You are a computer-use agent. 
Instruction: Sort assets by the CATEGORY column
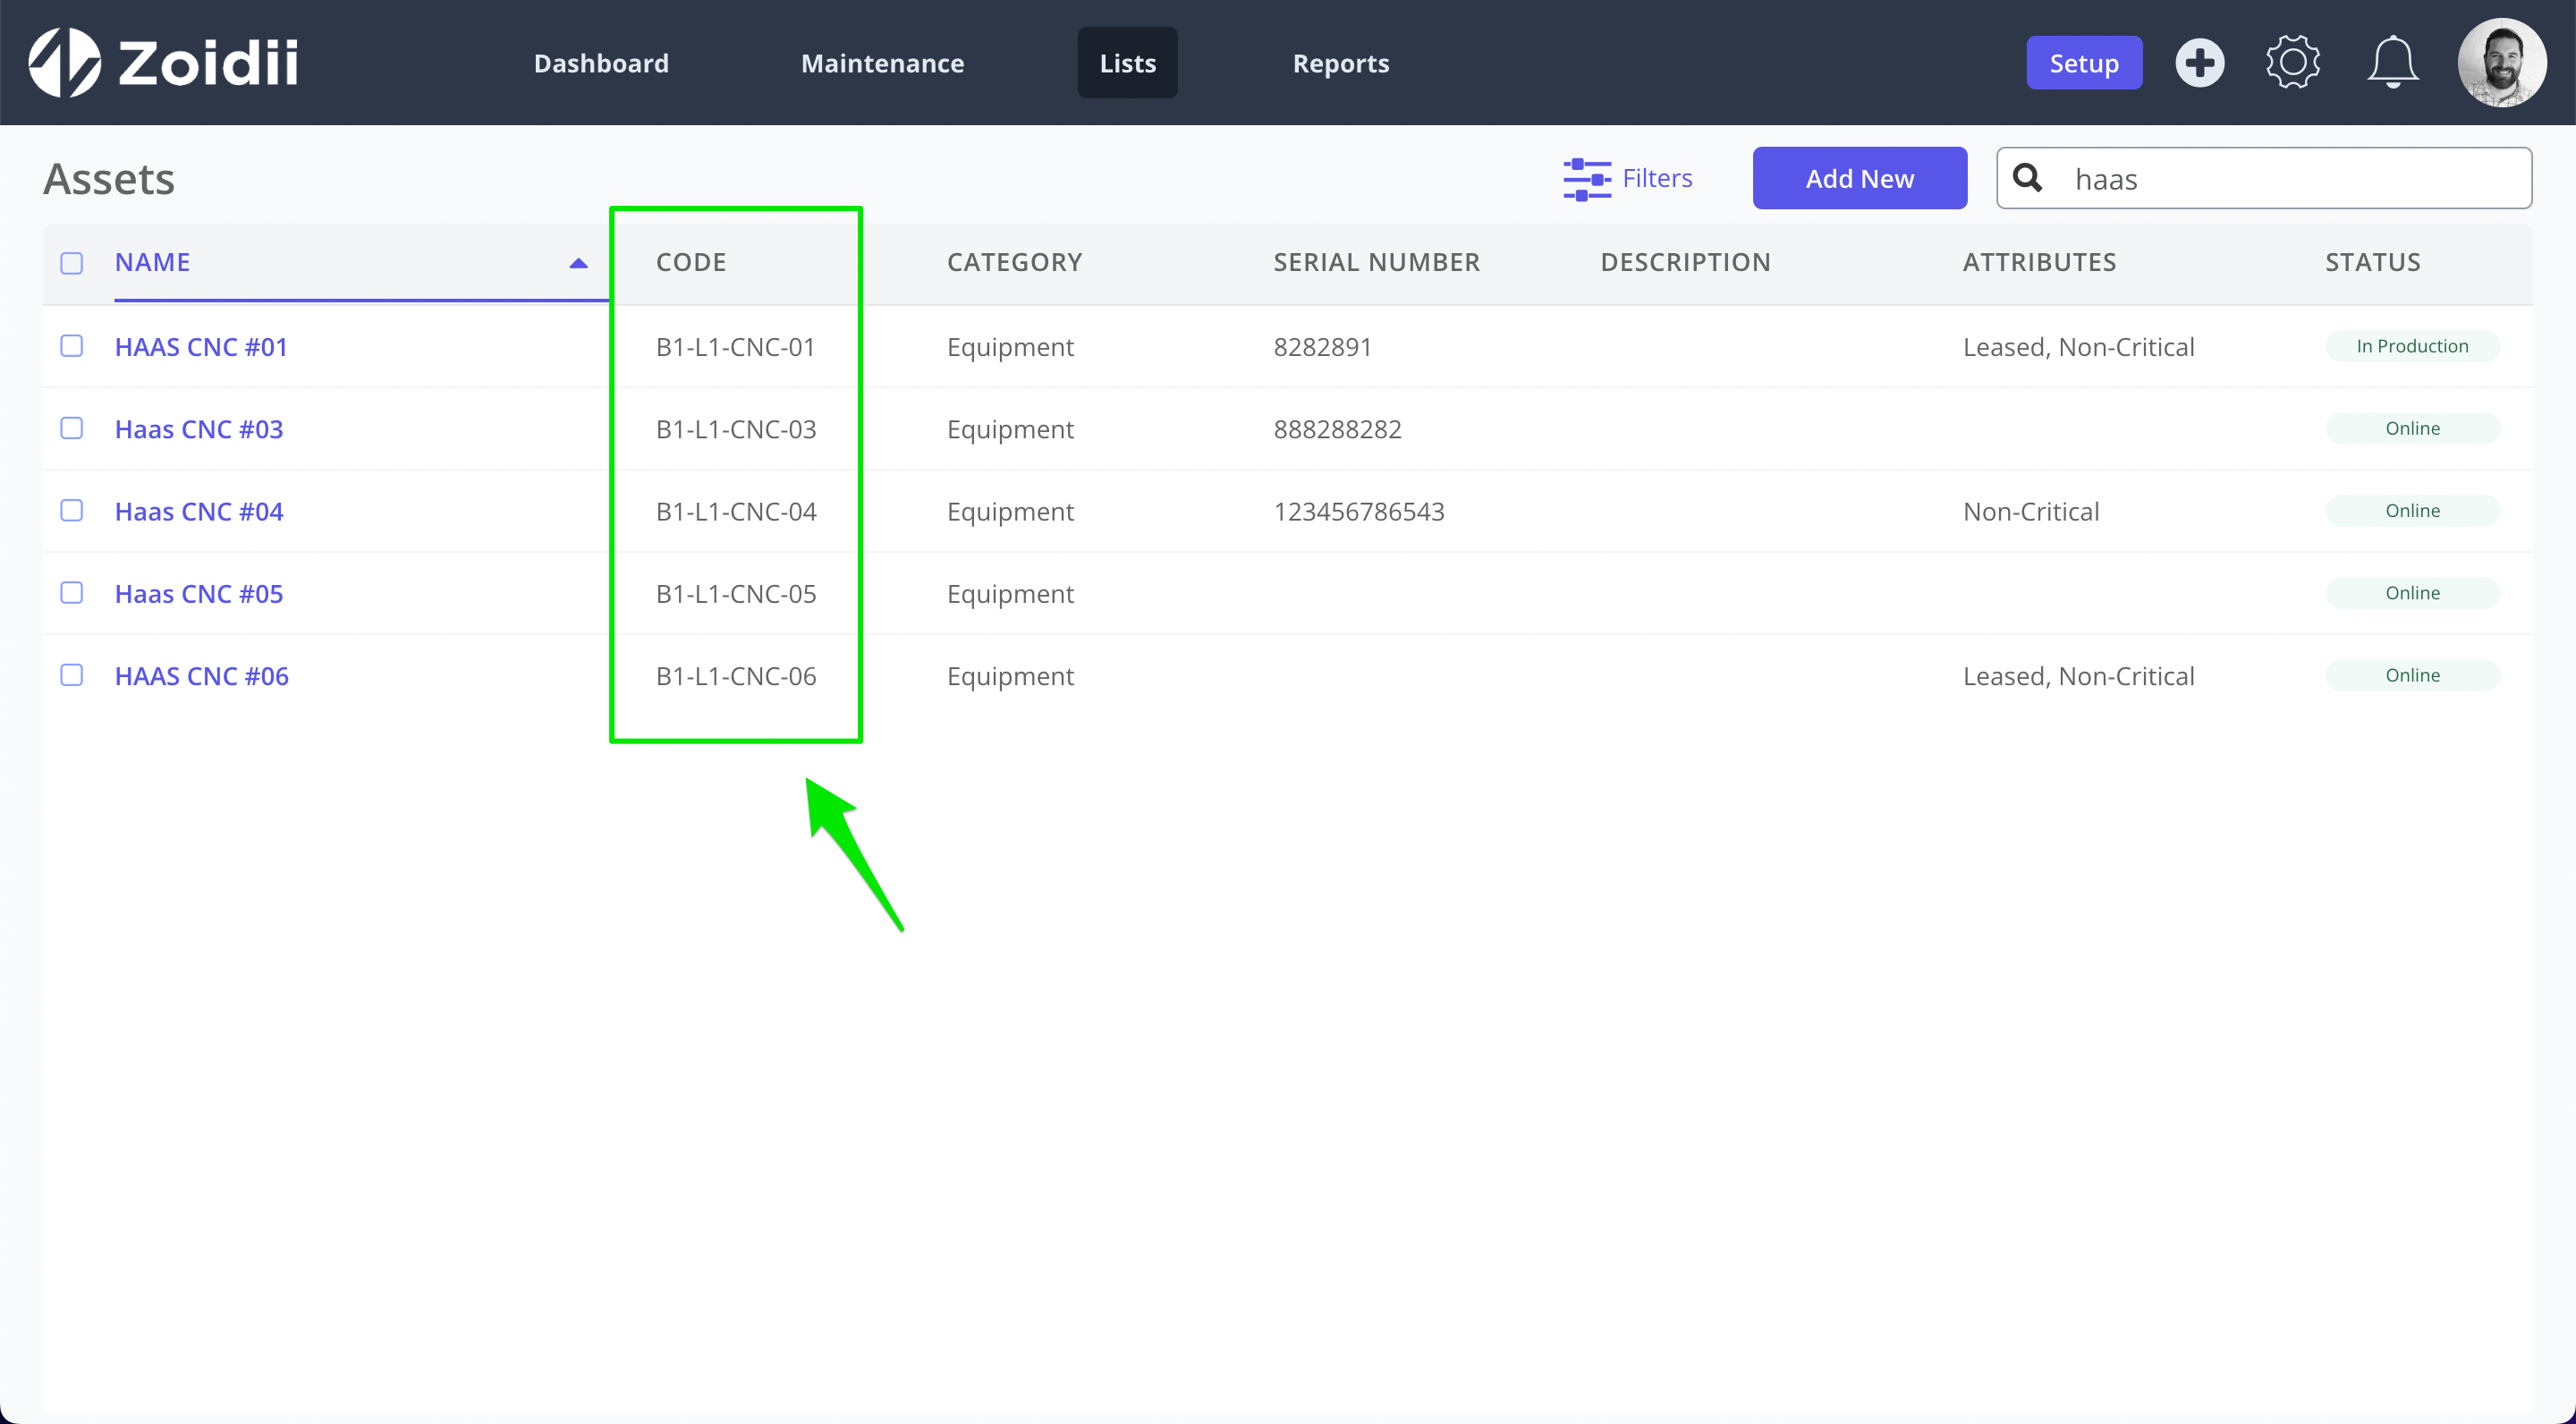(x=1014, y=262)
